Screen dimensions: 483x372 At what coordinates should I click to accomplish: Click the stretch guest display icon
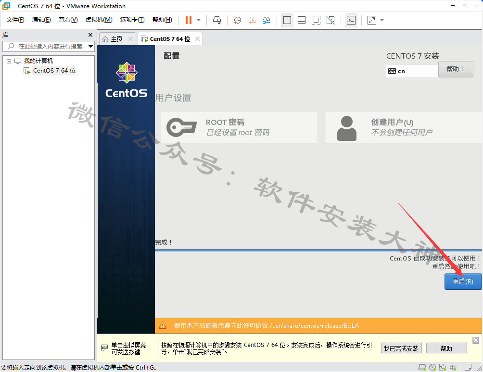pyautogui.click(x=372, y=20)
